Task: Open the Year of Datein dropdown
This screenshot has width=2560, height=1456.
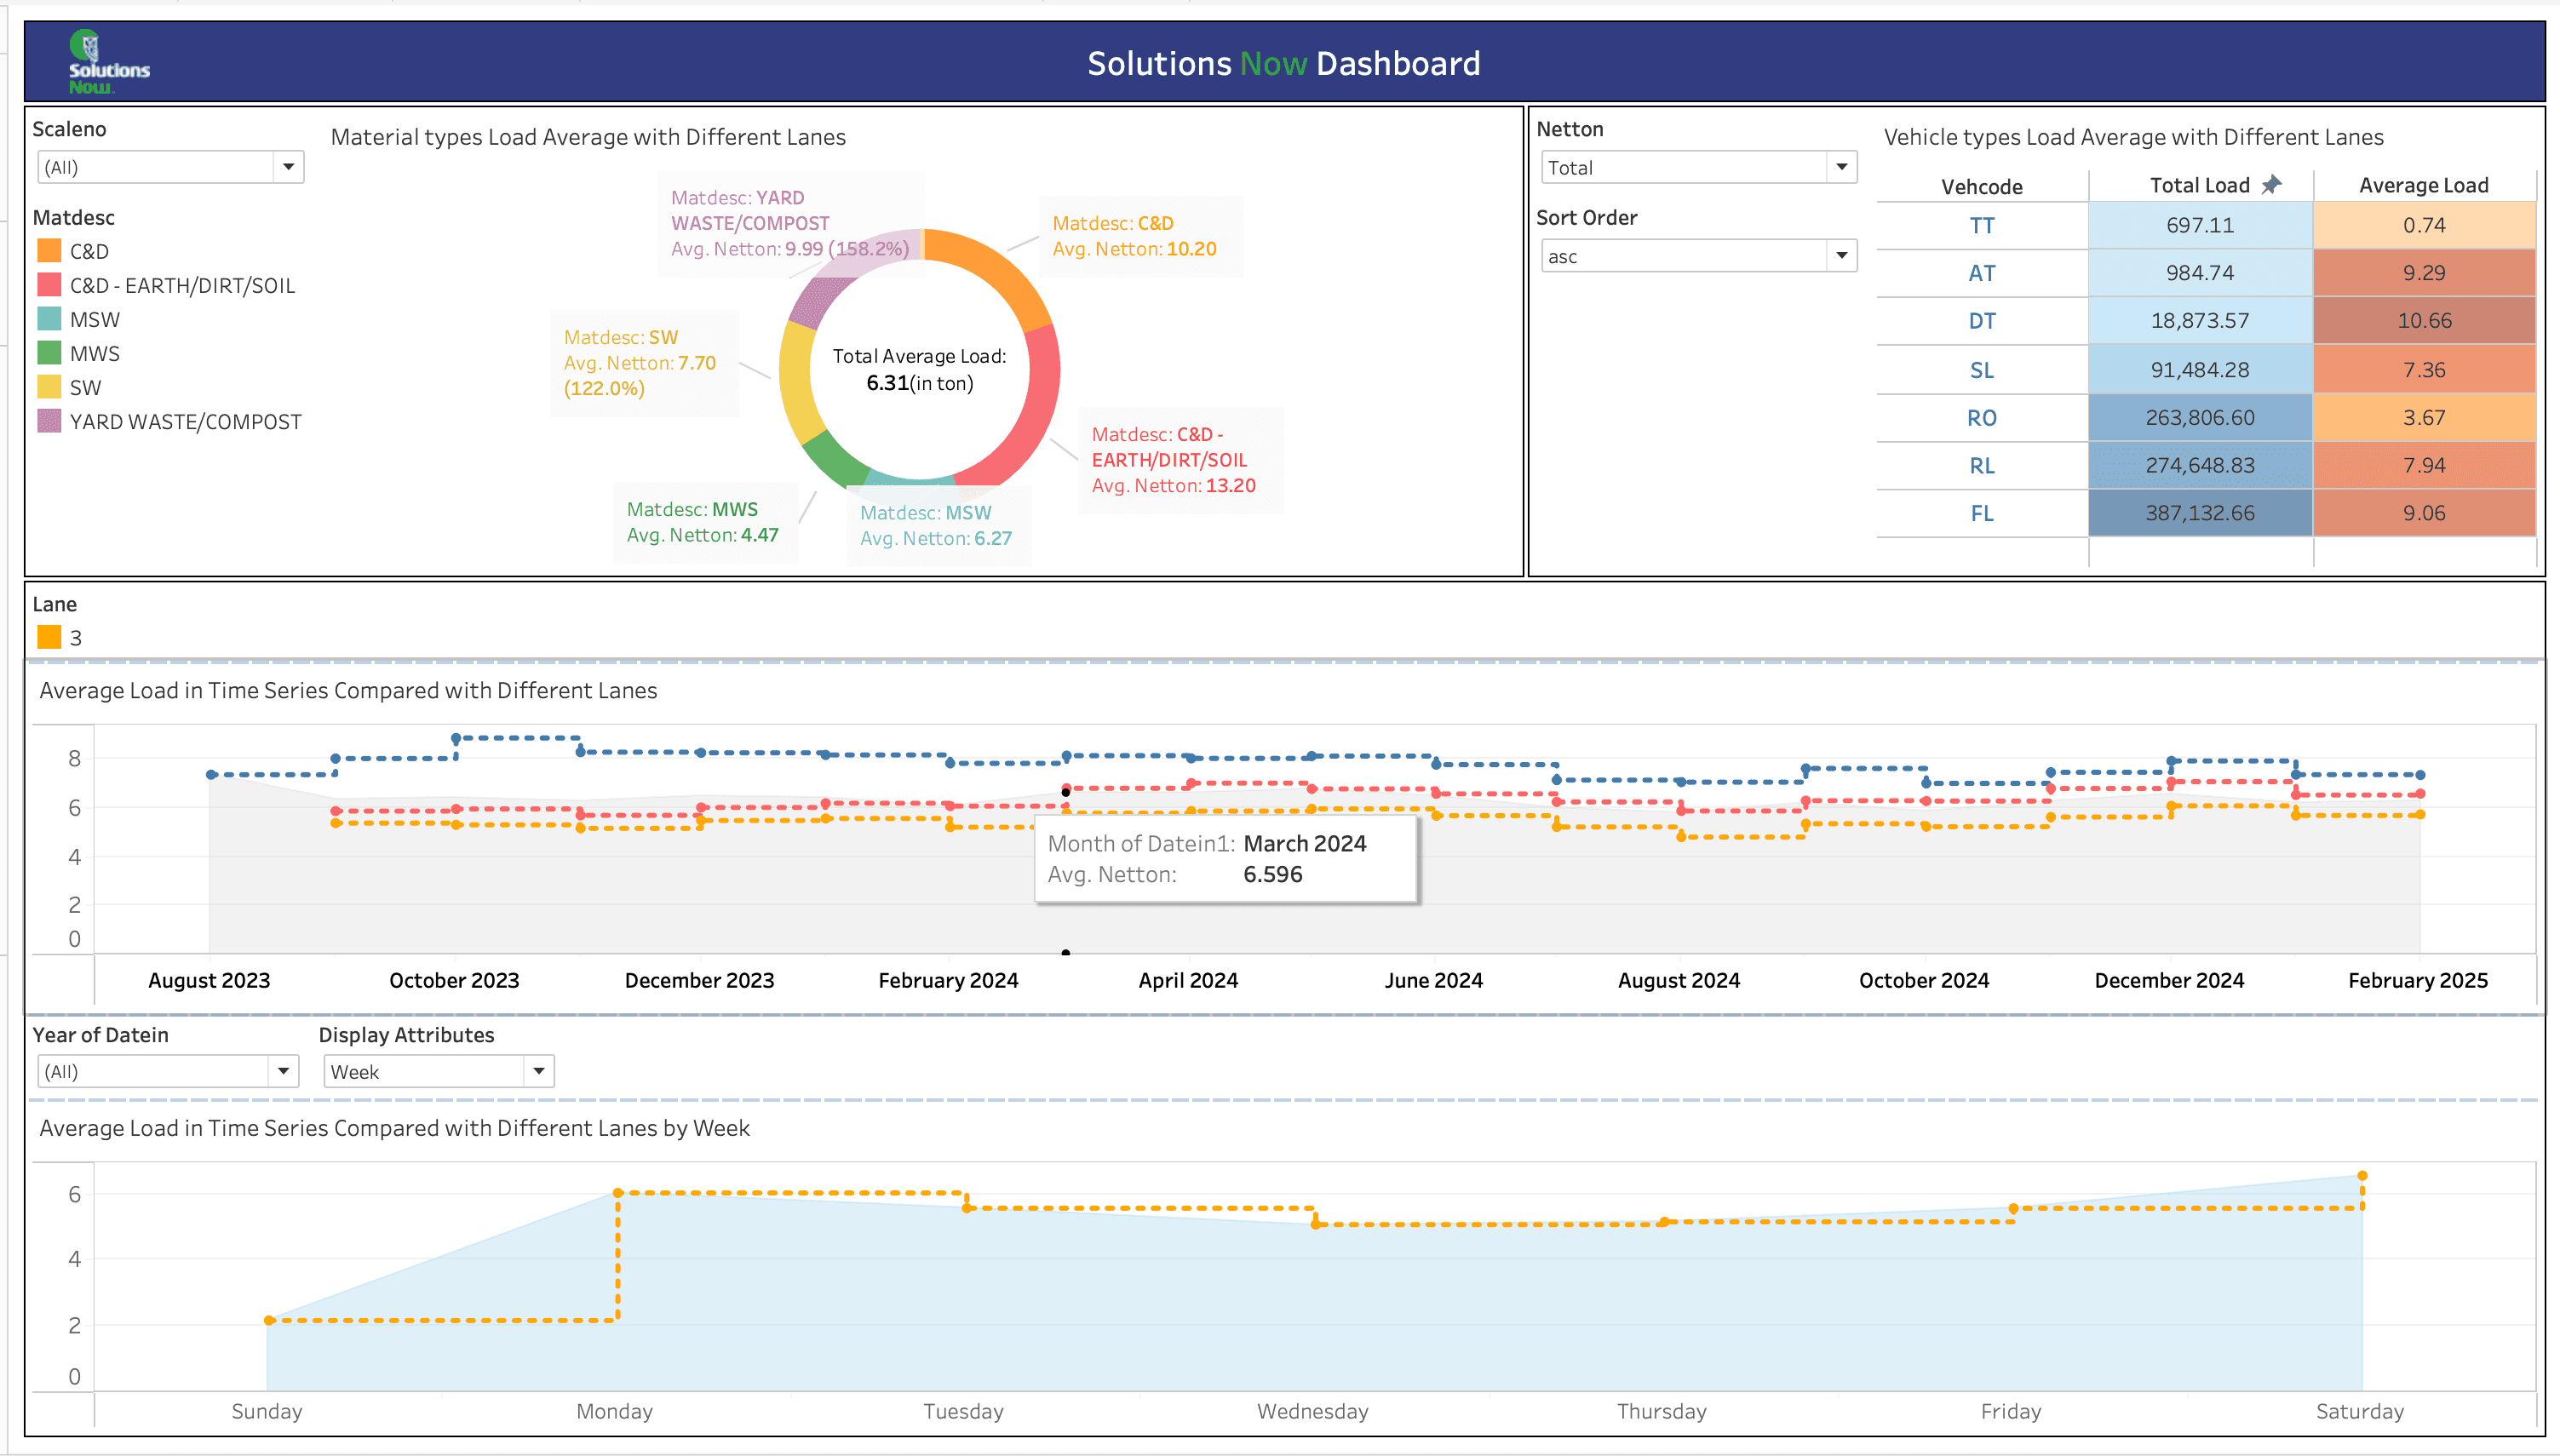Action: (283, 1071)
